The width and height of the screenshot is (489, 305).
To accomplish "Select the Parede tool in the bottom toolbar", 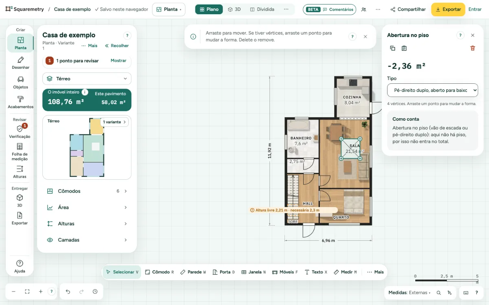I will coord(193,272).
